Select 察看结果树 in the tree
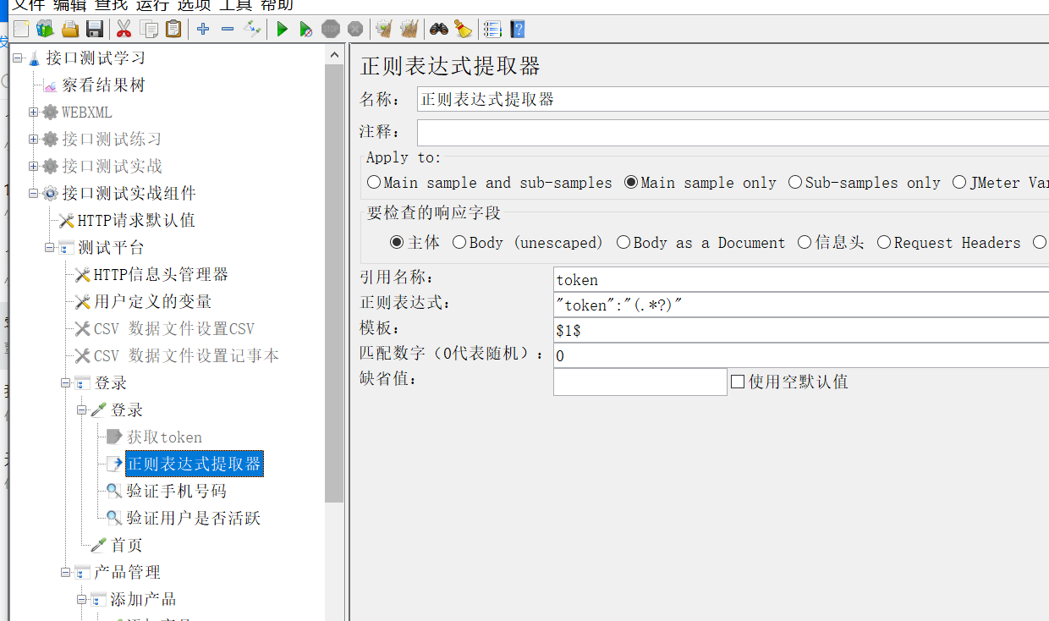1049x621 pixels. point(103,85)
